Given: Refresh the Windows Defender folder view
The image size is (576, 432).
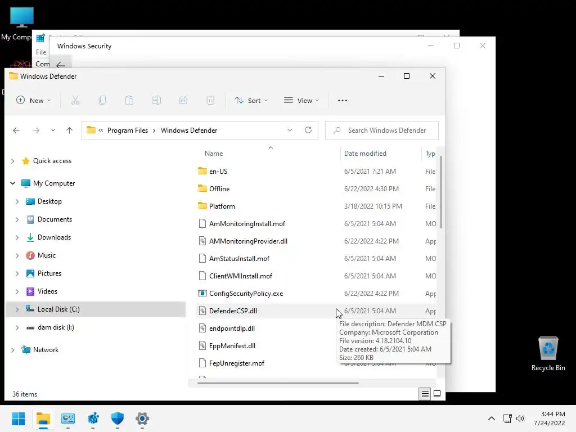Looking at the screenshot, I should click(x=308, y=130).
